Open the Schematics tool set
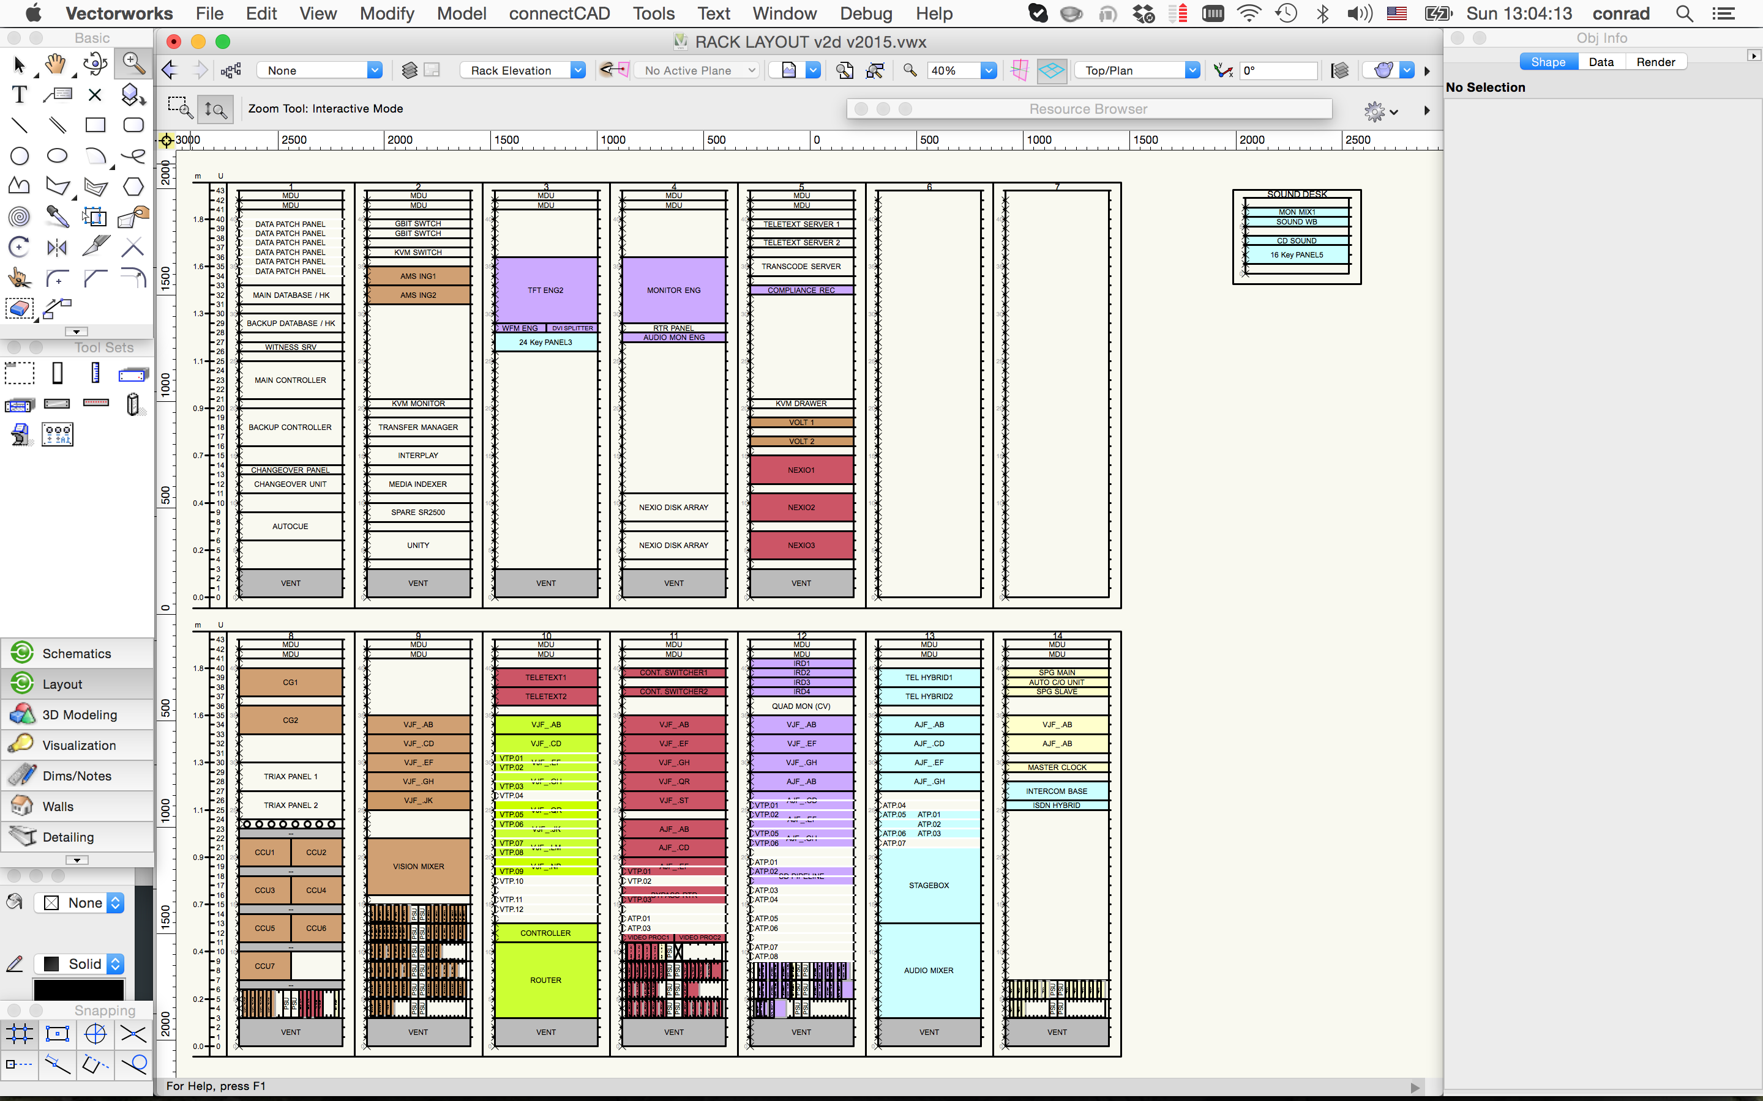Screen dimensions: 1763x1101 [77, 653]
